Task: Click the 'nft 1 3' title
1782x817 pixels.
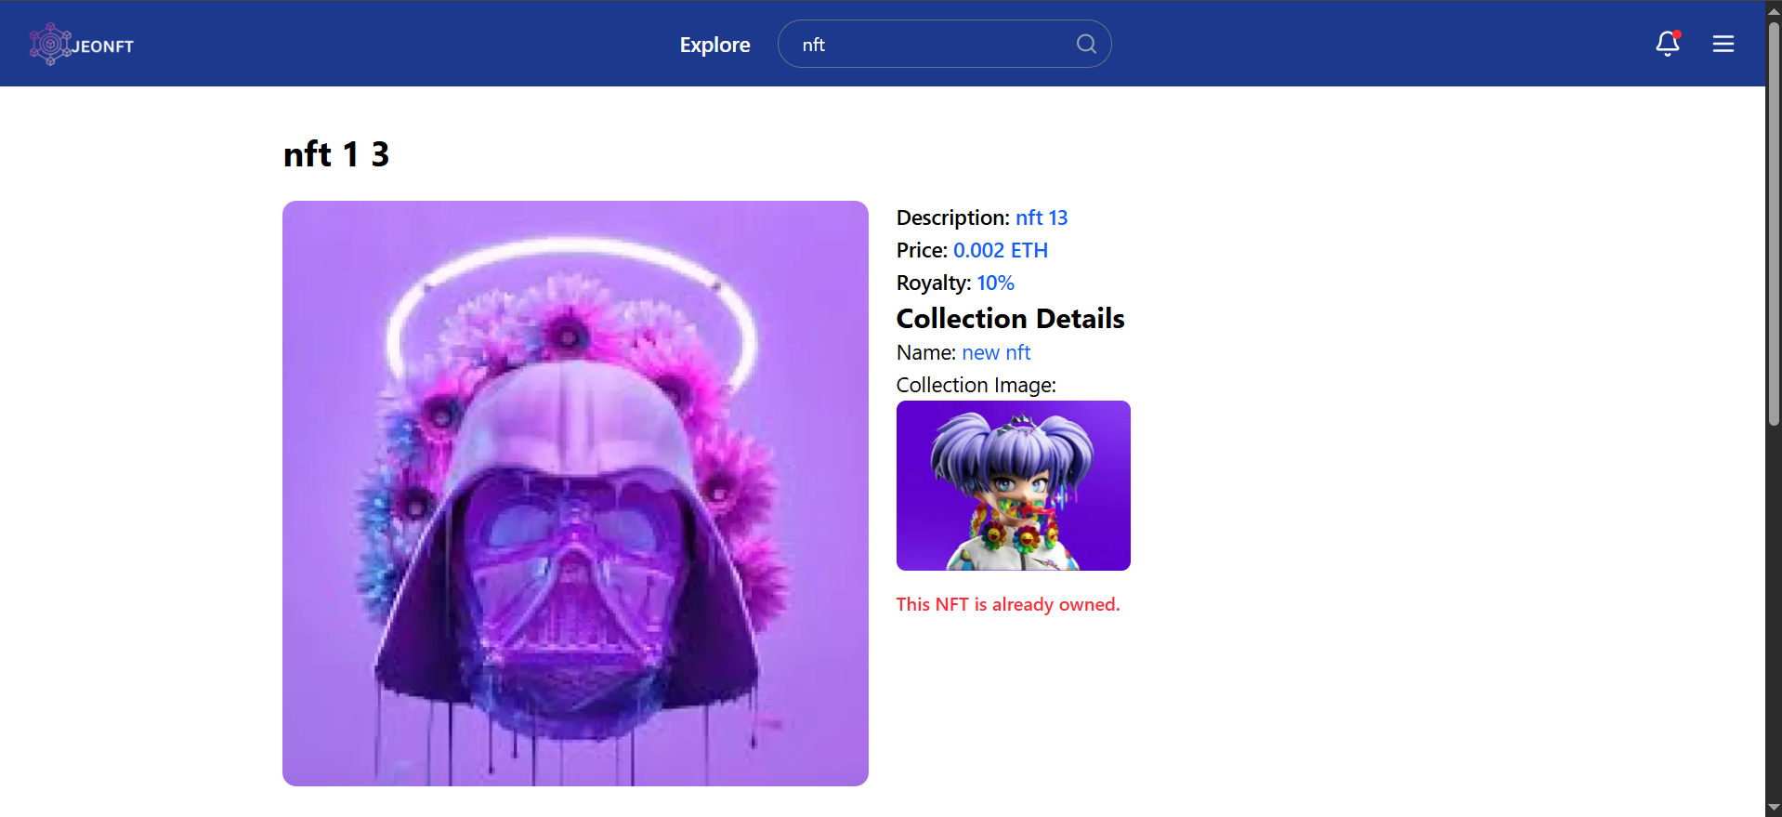Action: click(336, 154)
